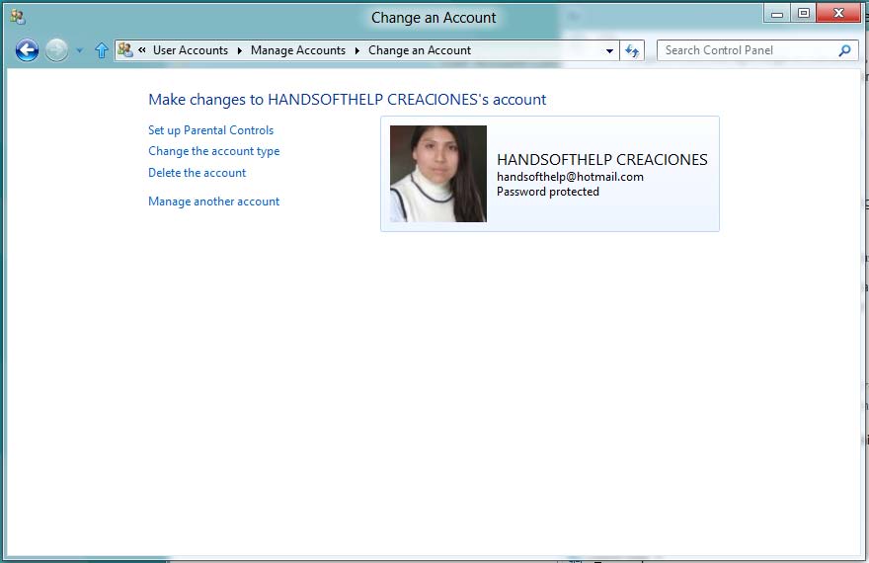Expand the address bar history dropdown

(x=610, y=50)
